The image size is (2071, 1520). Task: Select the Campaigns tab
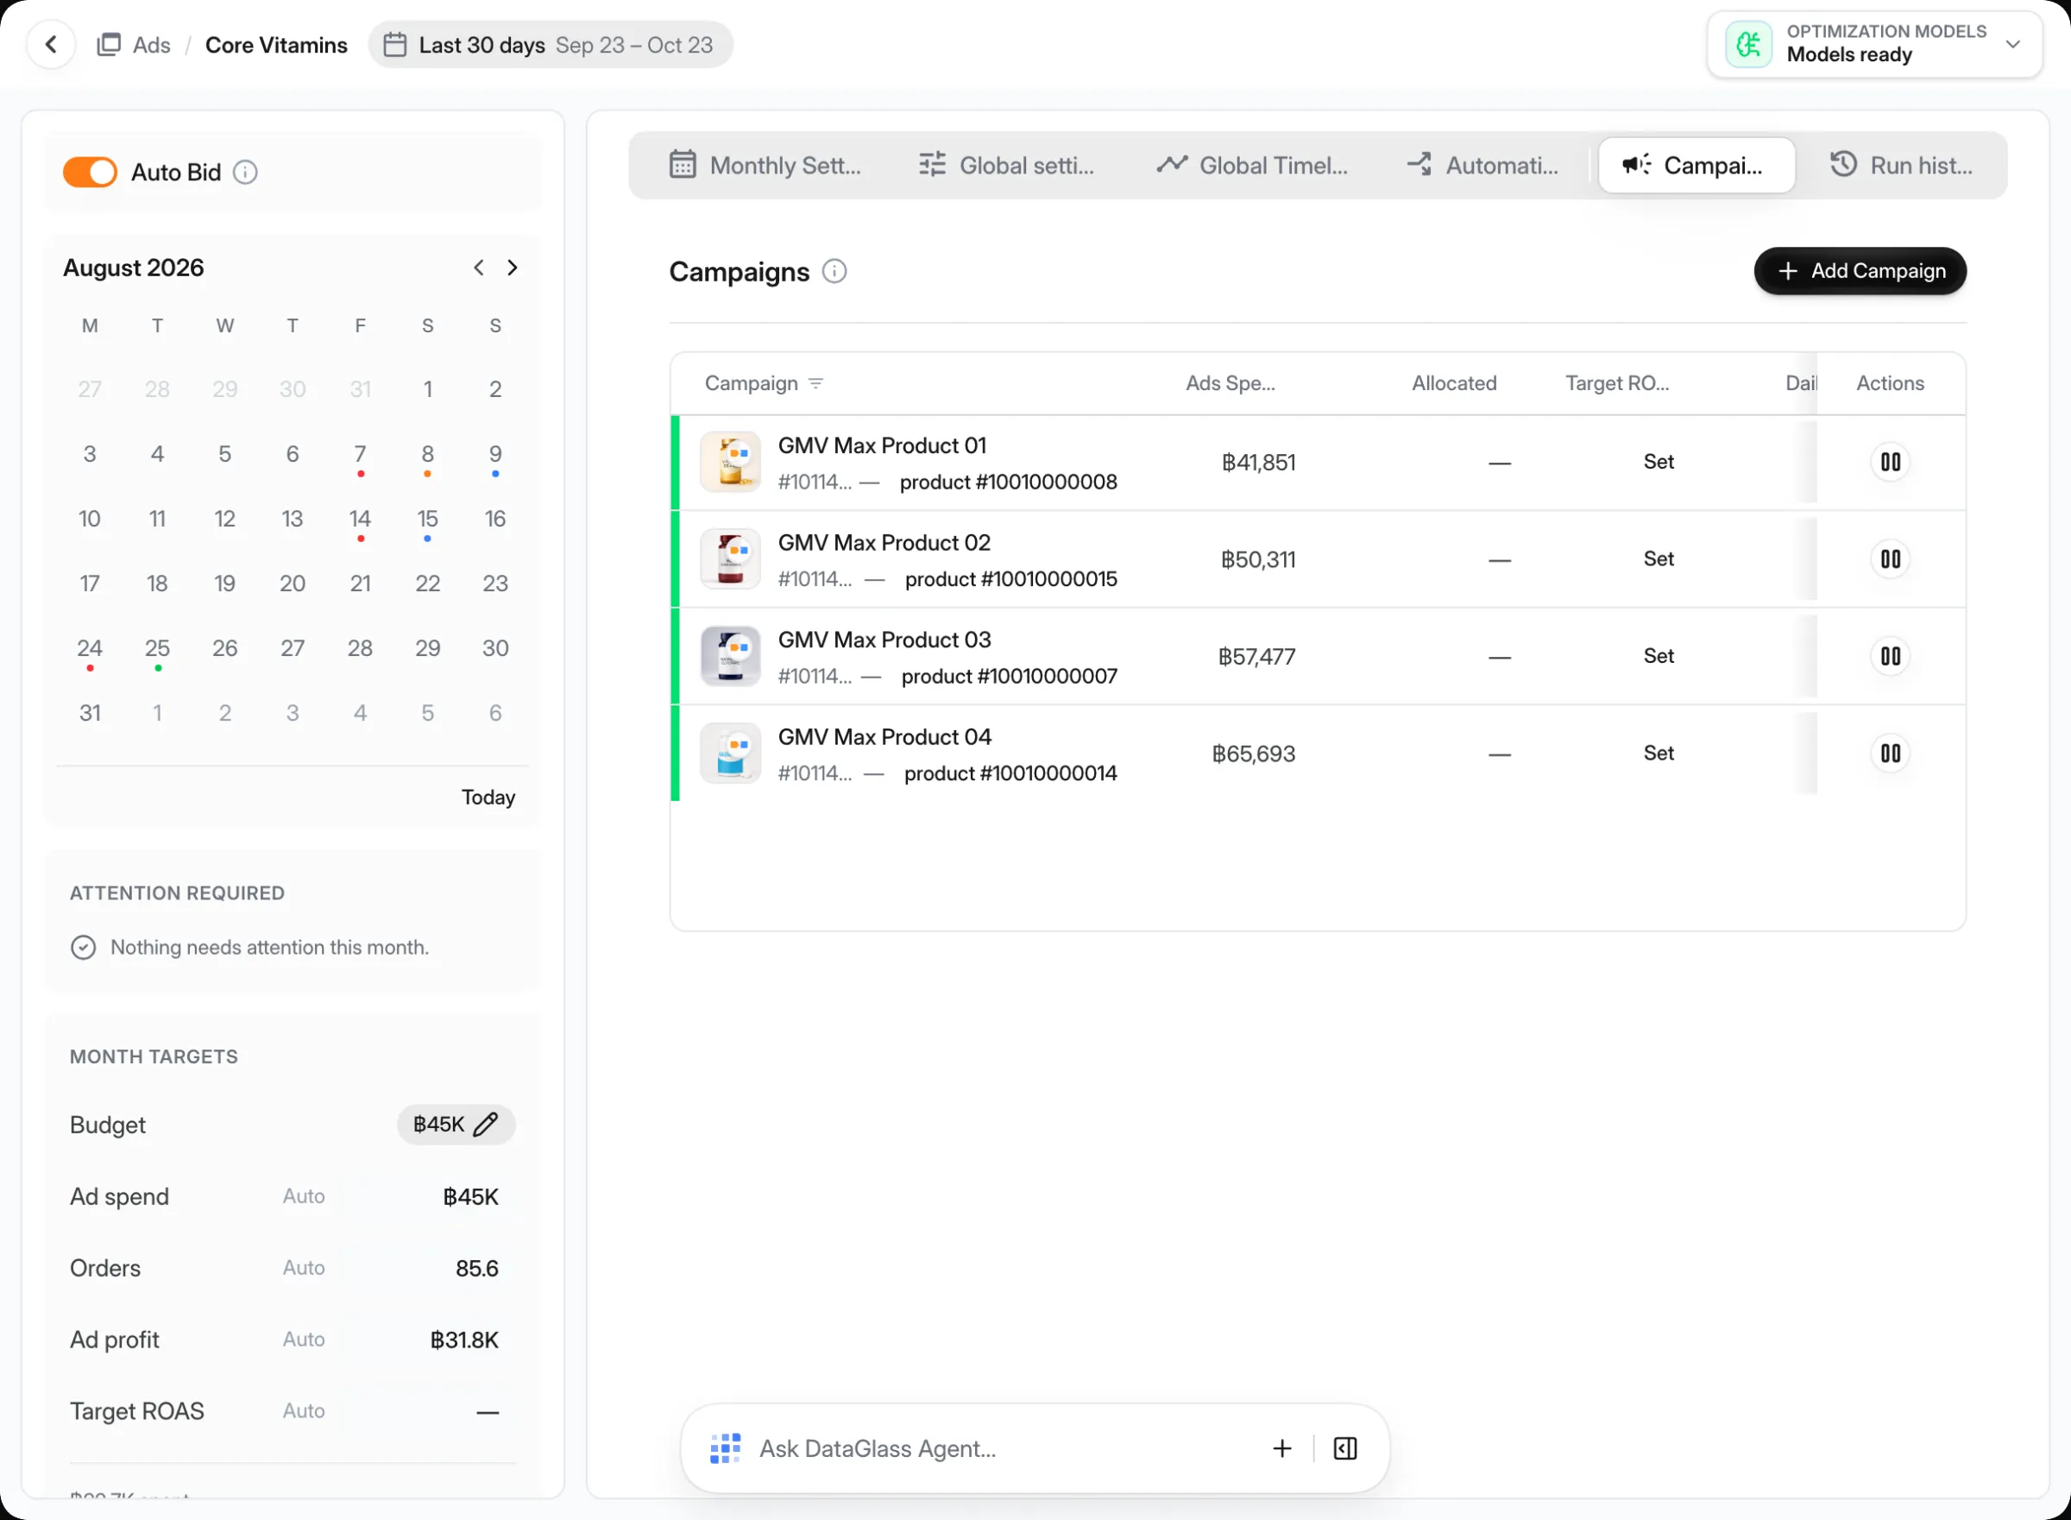pyautogui.click(x=1696, y=166)
